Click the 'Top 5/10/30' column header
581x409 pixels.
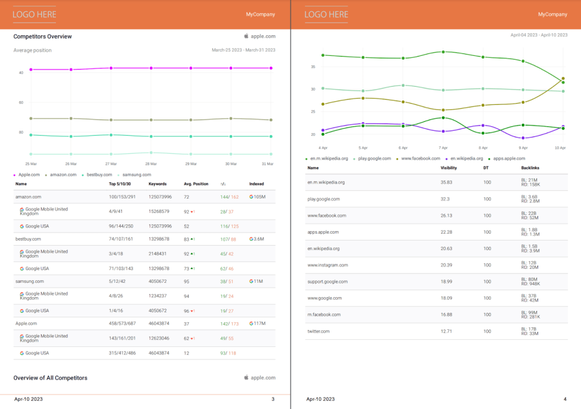[119, 184]
